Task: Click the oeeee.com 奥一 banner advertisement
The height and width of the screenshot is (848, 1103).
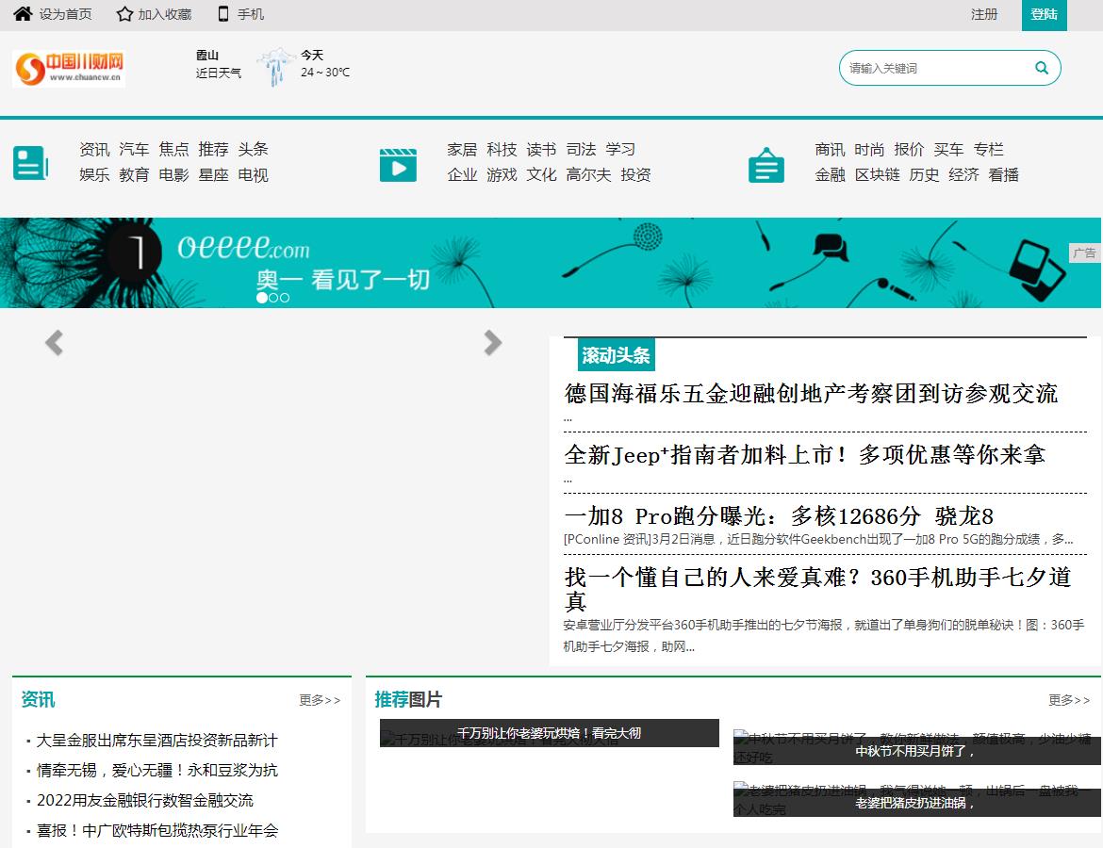Action: [551, 262]
